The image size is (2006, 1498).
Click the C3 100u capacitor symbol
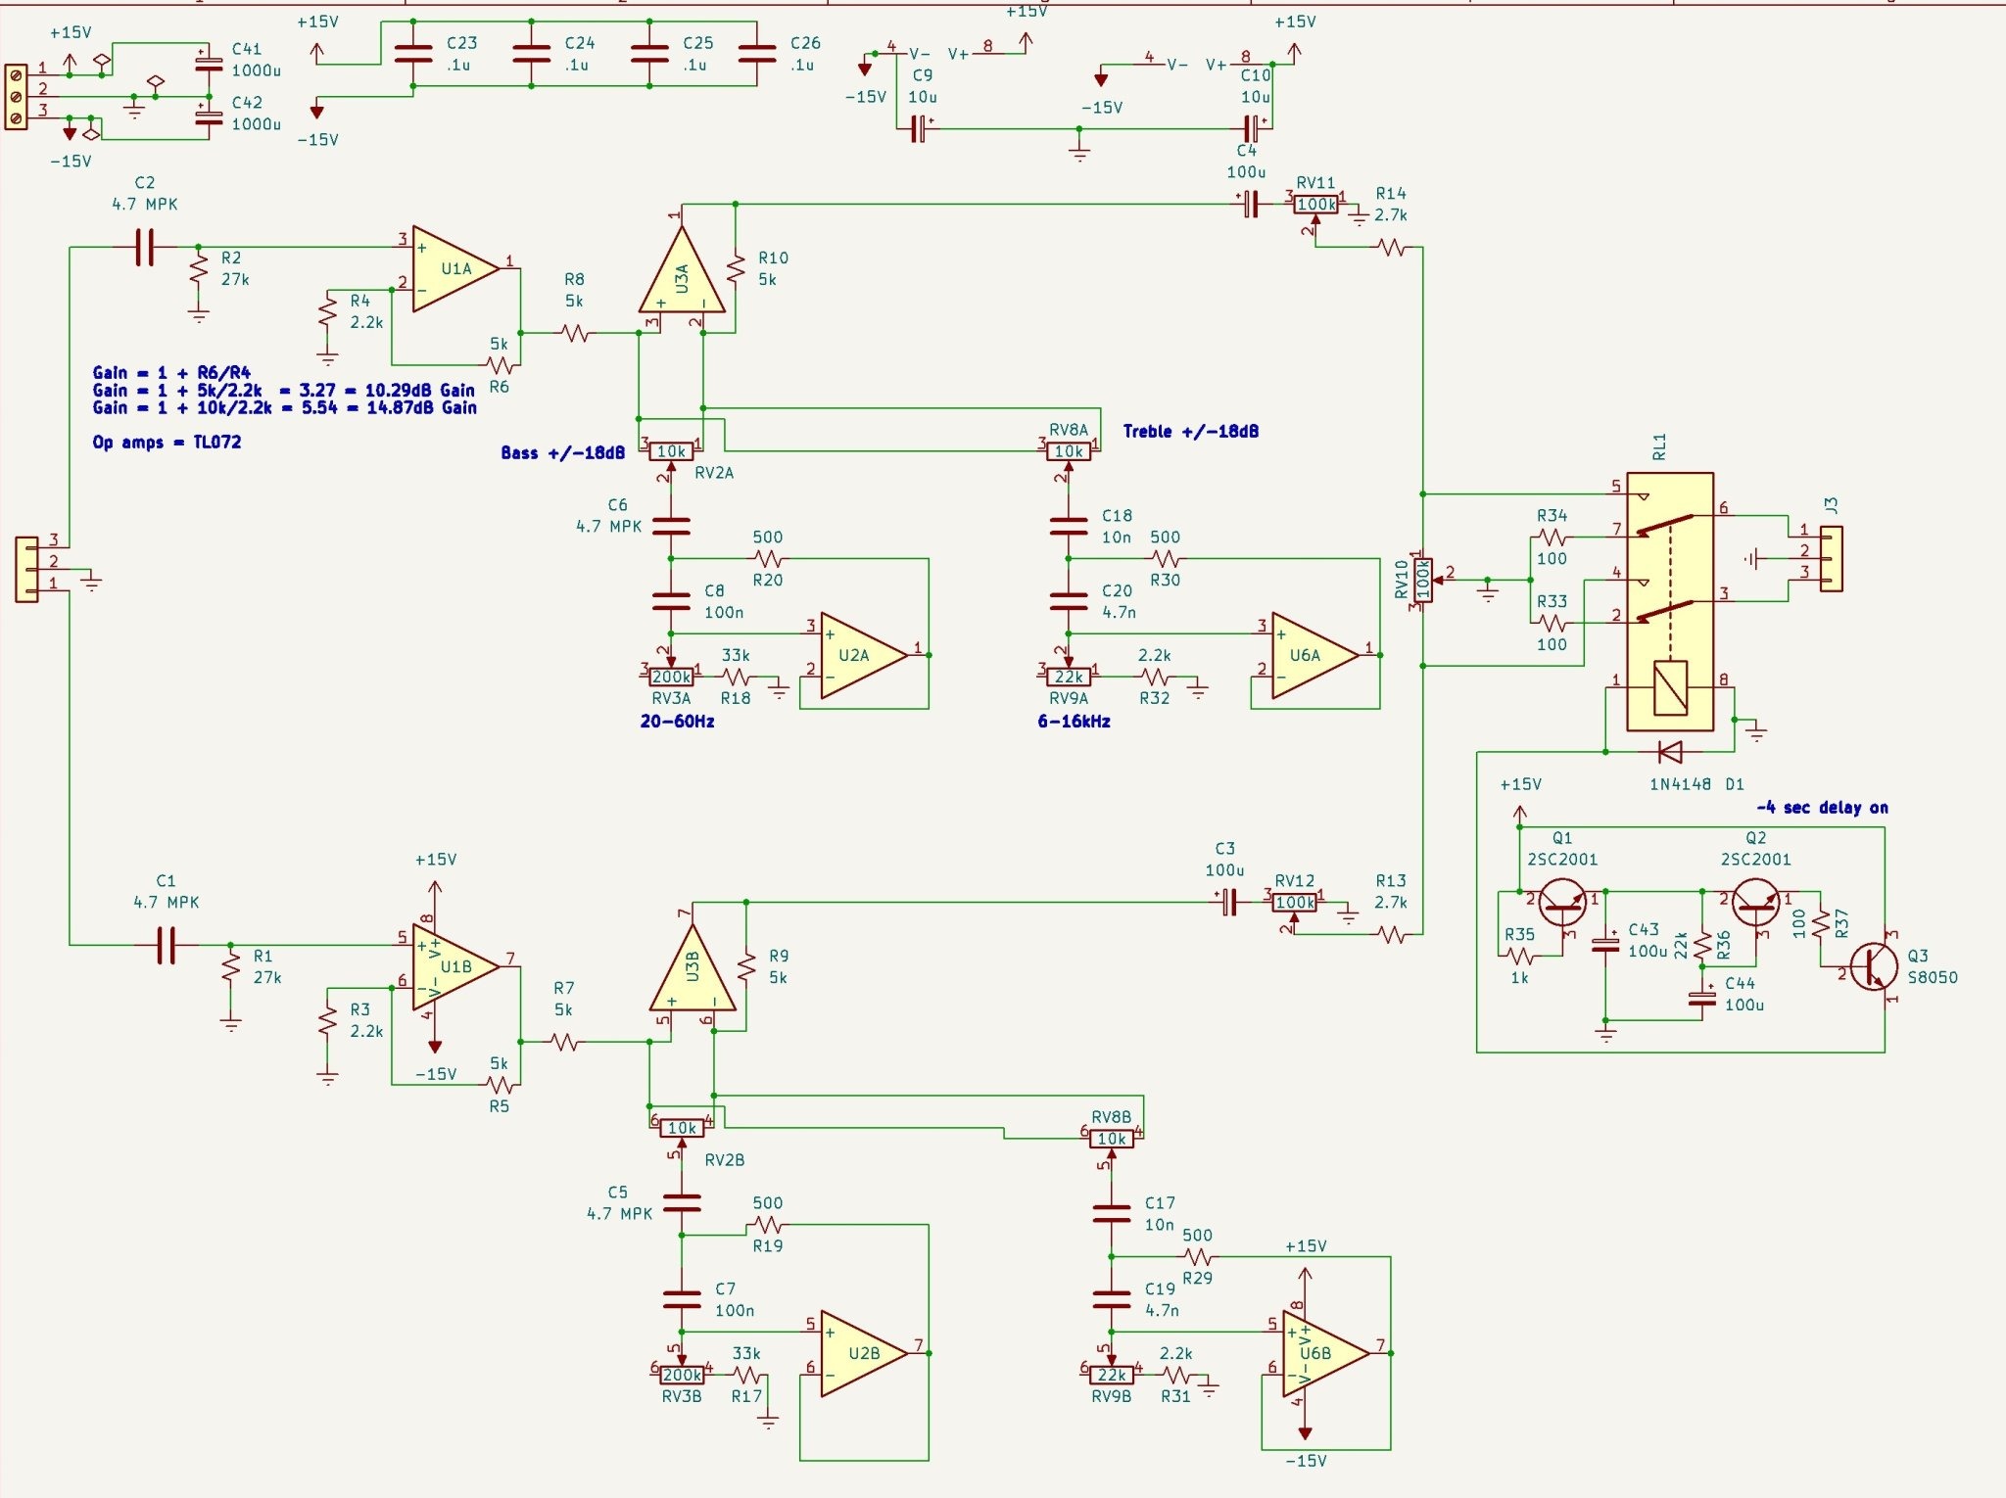pos(1229,902)
